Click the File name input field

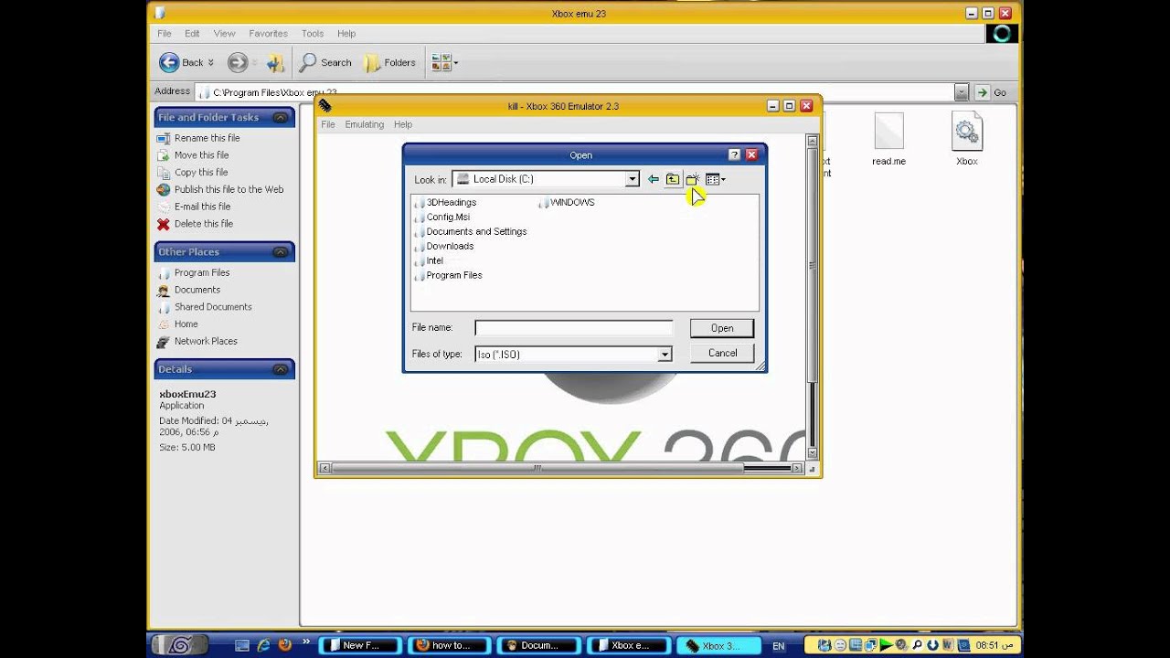[x=573, y=328]
